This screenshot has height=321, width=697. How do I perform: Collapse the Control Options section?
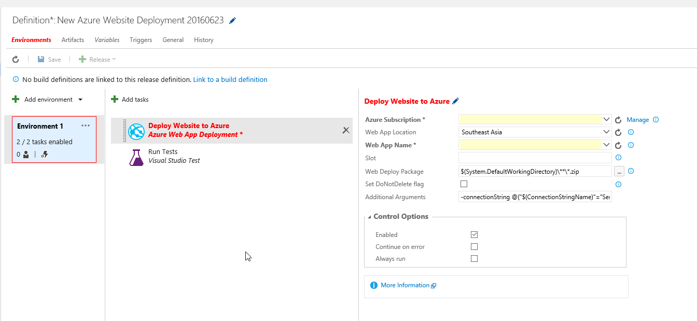pyautogui.click(x=369, y=217)
